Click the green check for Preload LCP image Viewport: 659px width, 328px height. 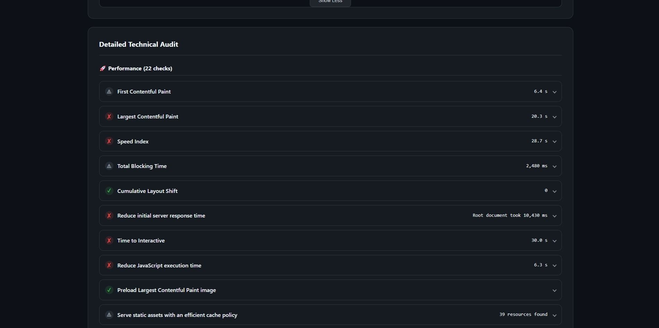(x=109, y=290)
